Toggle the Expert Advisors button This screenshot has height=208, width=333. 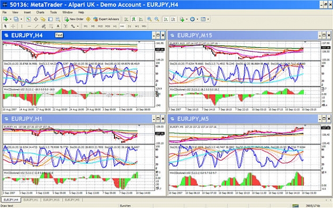[x=106, y=19]
